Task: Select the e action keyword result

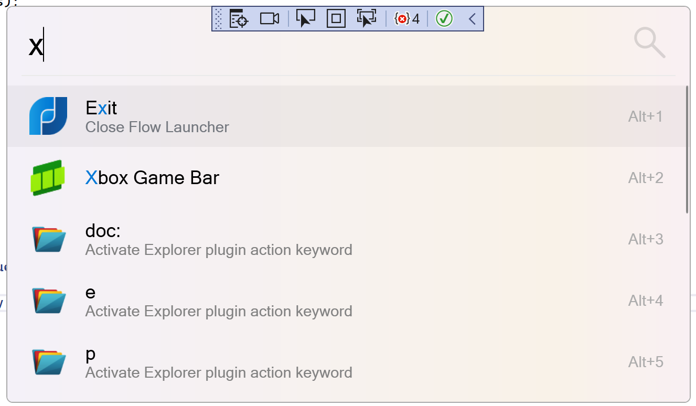Action: pyautogui.click(x=347, y=301)
